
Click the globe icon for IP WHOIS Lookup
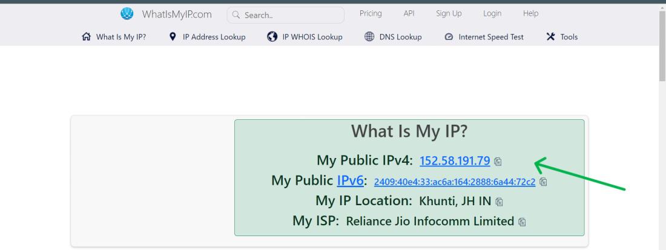point(272,36)
